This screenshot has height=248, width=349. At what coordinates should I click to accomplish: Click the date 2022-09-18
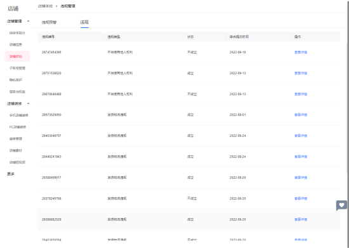(x=238, y=52)
